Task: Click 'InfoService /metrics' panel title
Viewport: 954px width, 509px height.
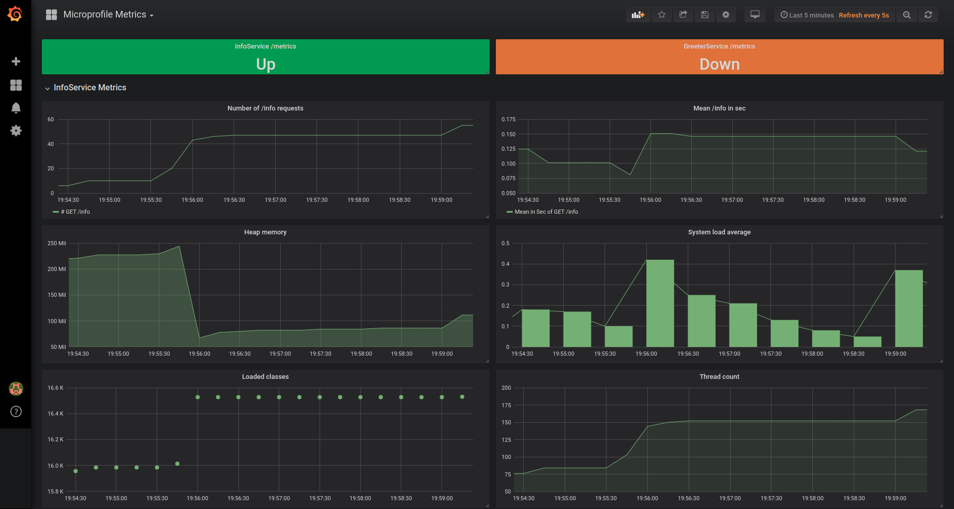Action: pyautogui.click(x=265, y=46)
